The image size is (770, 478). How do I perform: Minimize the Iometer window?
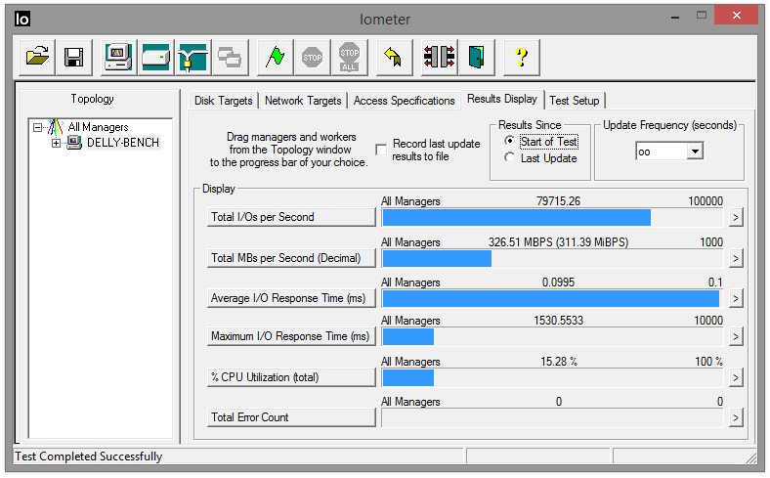click(675, 16)
